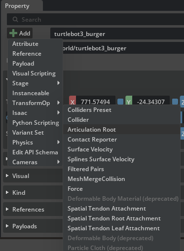The width and height of the screenshot is (184, 251).
Task: Click the Search magnifier icon
Action: pyautogui.click(x=15, y=20)
